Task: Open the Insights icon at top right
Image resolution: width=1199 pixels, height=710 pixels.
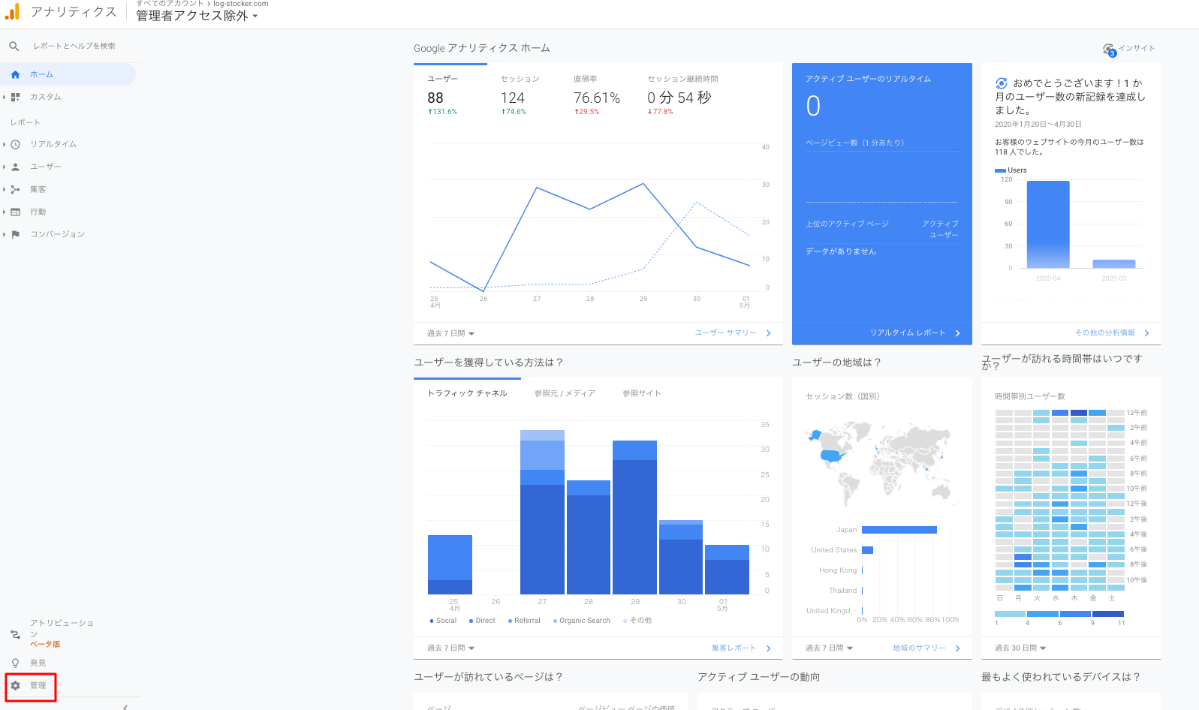Action: [1109, 50]
